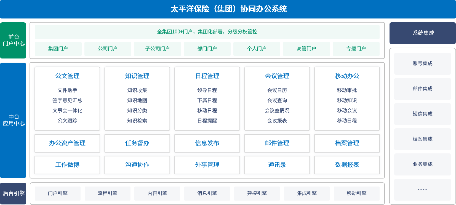Open the 信息发布 box

[207, 143]
